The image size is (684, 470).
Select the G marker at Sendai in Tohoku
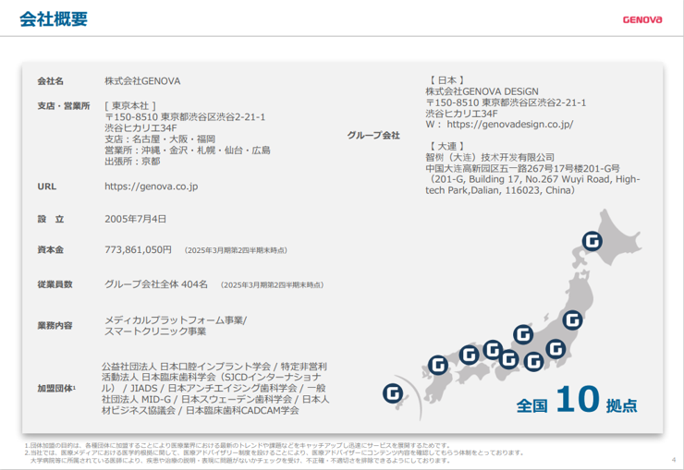572,320
